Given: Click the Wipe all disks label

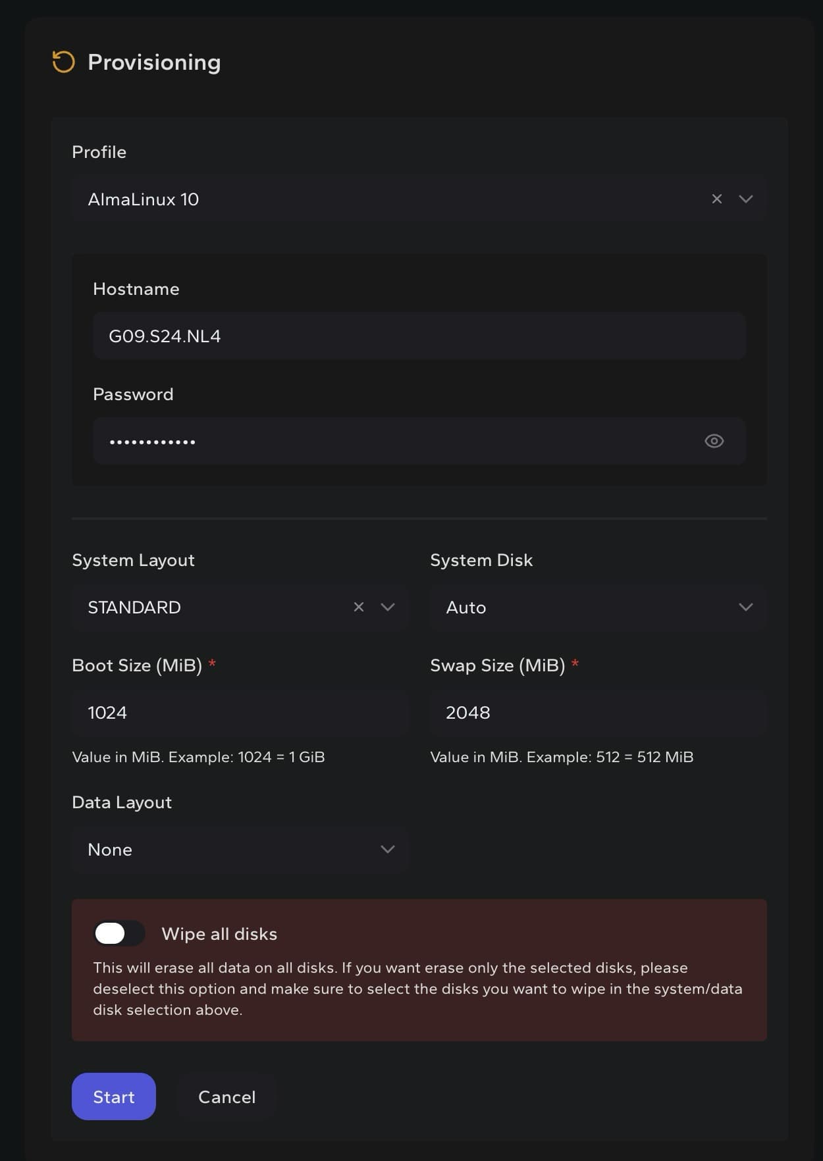Looking at the screenshot, I should [x=219, y=934].
